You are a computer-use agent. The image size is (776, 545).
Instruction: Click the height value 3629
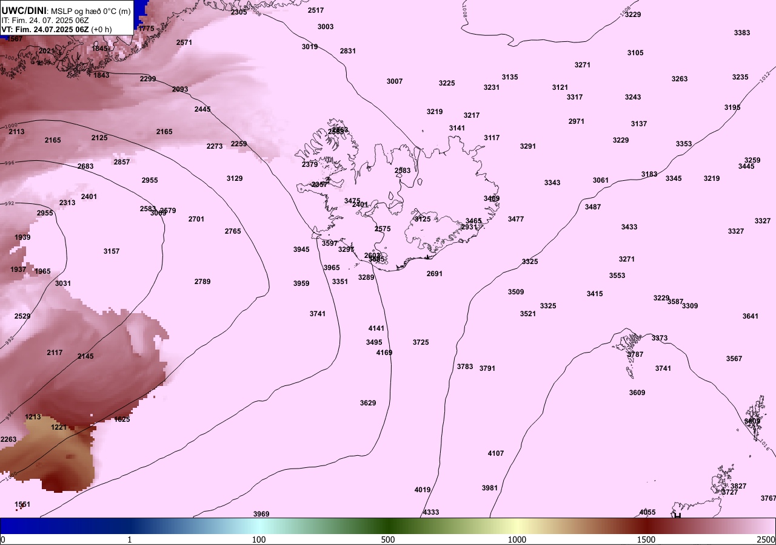click(x=368, y=403)
